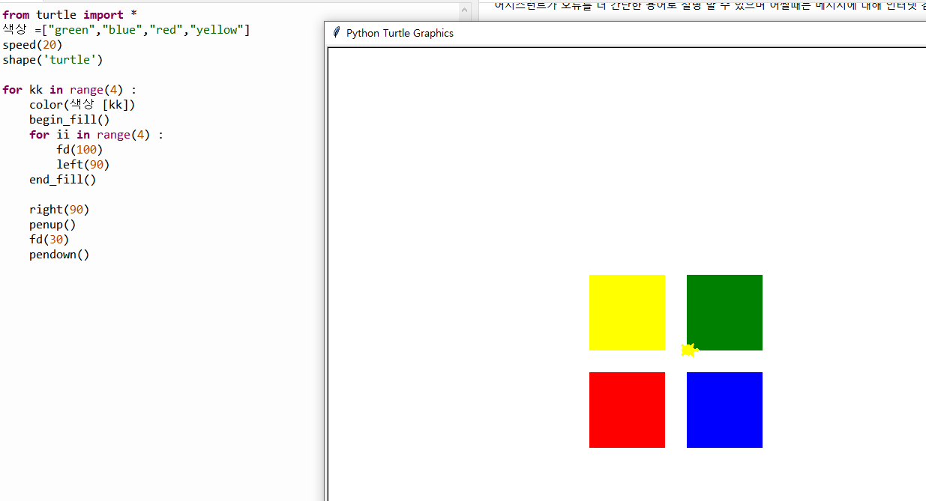Click the 'penup()' code line
926x501 pixels.
52,225
